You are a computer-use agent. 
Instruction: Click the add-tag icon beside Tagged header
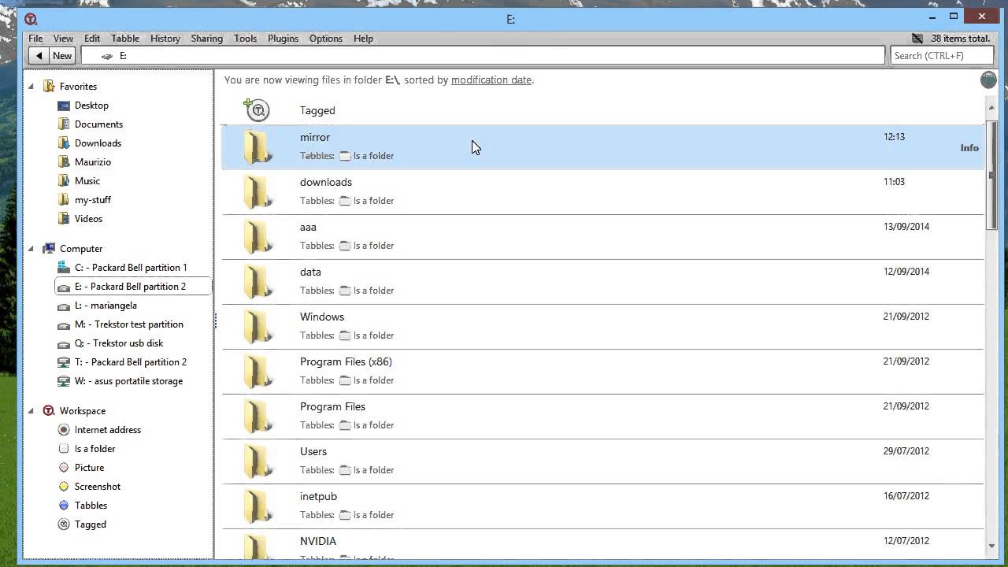coord(257,109)
